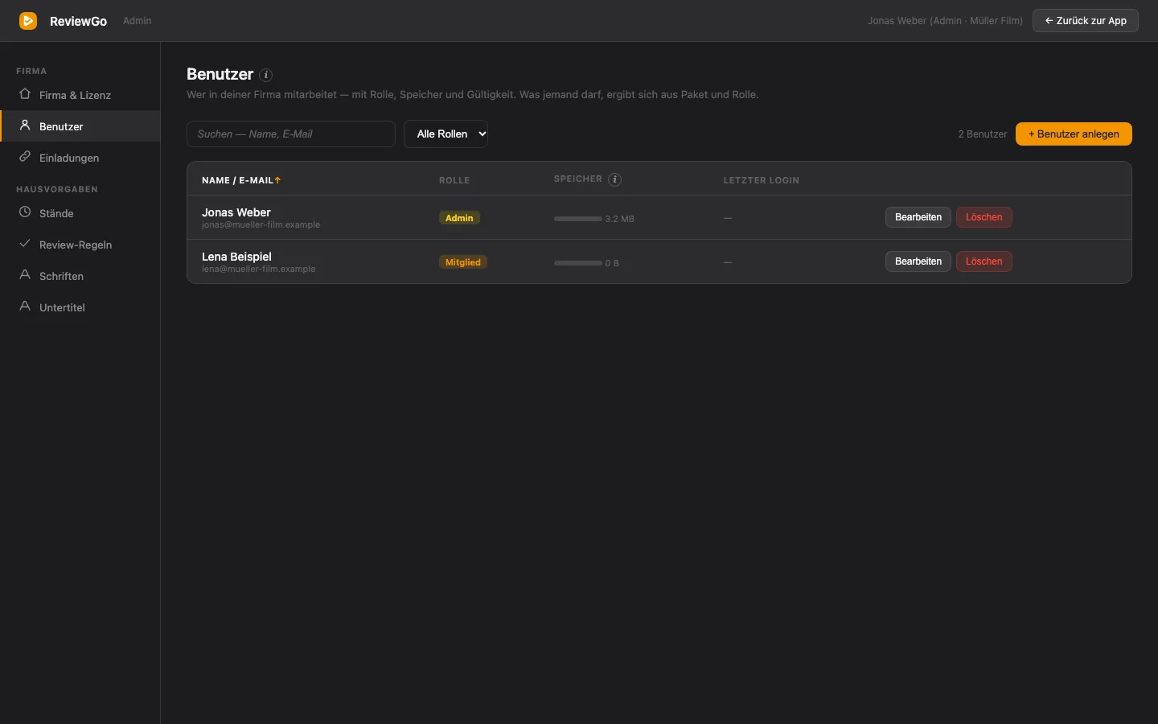
Task: Sort by the Rolle column header
Action: tap(454, 180)
